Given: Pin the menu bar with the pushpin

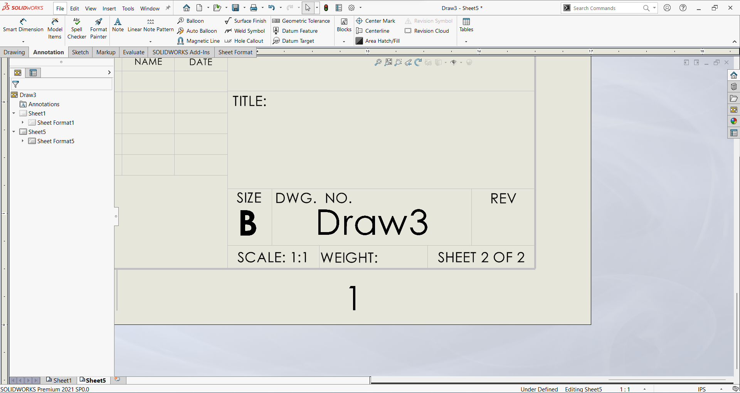Looking at the screenshot, I should point(168,8).
